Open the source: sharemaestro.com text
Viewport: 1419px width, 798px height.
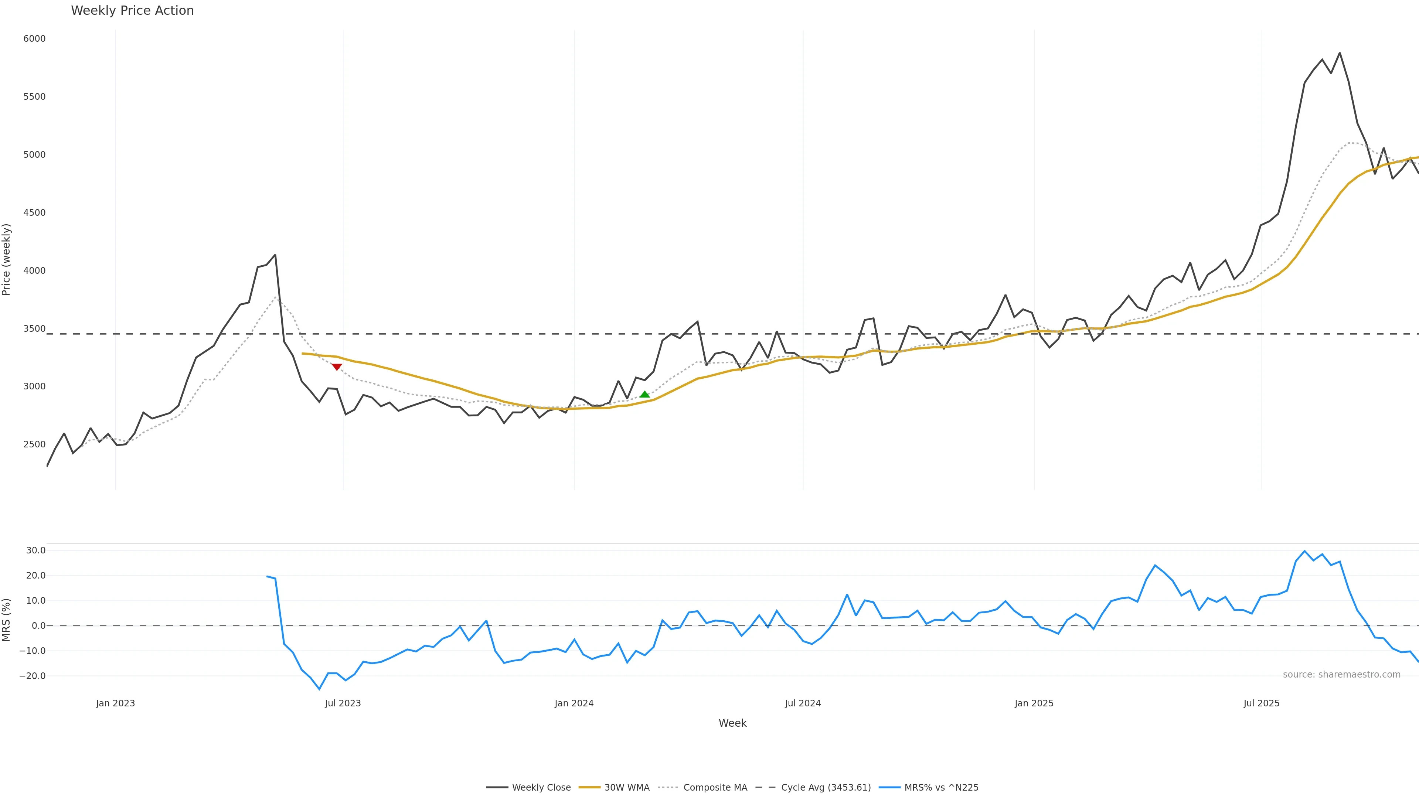click(x=1341, y=675)
